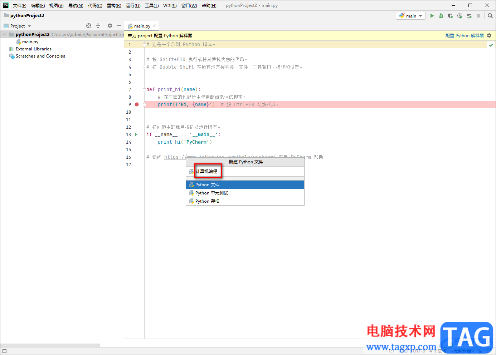Minimize the PyCharm window
The width and height of the screenshot is (496, 355).
[453, 5]
